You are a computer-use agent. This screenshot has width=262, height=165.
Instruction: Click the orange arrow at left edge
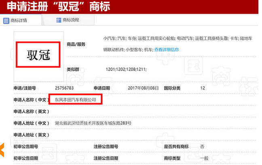click(2, 150)
